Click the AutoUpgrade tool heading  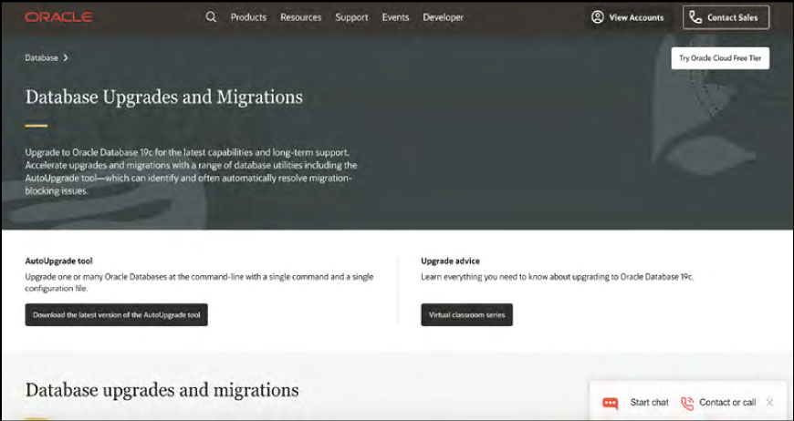pos(58,261)
